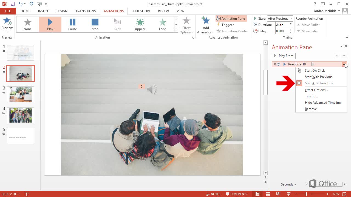Choose Start With Previous from menu
This screenshot has width=351, height=197.
[319, 77]
